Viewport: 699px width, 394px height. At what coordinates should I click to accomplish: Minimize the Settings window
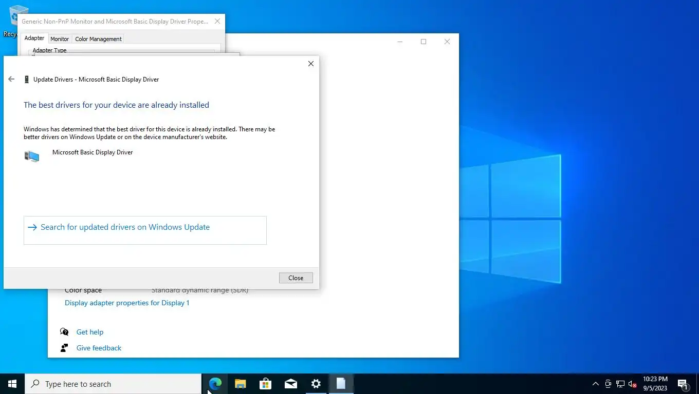pyautogui.click(x=400, y=42)
